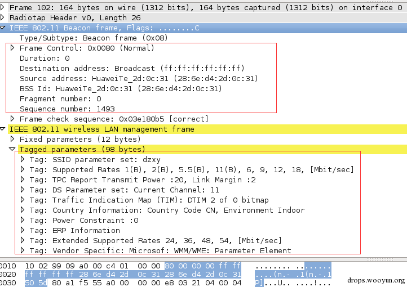Collapse the IEEE 802.11 Beacon frame section

pos(2,28)
